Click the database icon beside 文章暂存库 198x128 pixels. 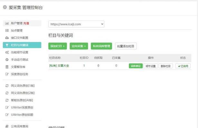(x=7, y=67)
